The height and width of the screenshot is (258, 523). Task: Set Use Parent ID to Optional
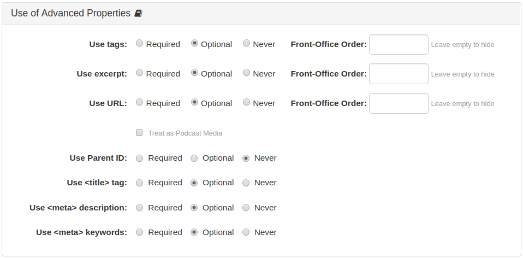click(194, 158)
